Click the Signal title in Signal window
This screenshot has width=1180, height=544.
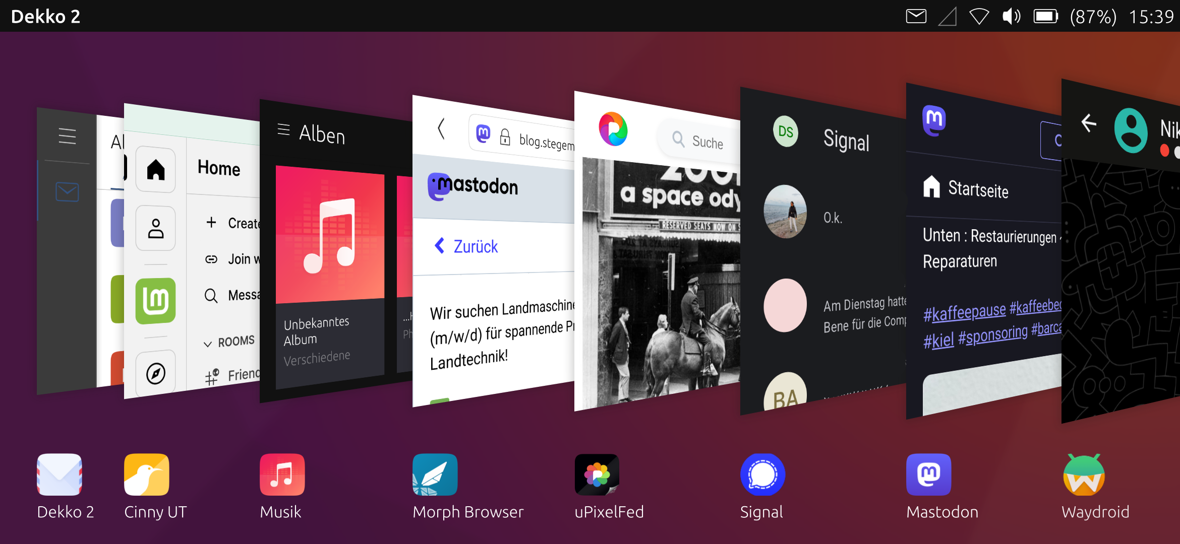pos(846,140)
